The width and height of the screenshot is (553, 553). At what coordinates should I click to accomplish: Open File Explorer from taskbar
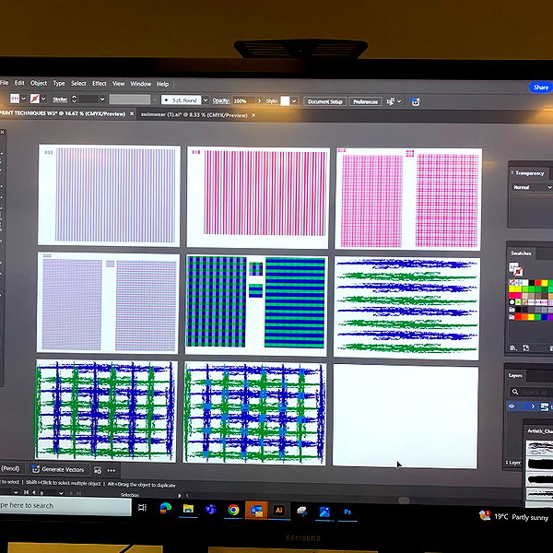coord(188,509)
